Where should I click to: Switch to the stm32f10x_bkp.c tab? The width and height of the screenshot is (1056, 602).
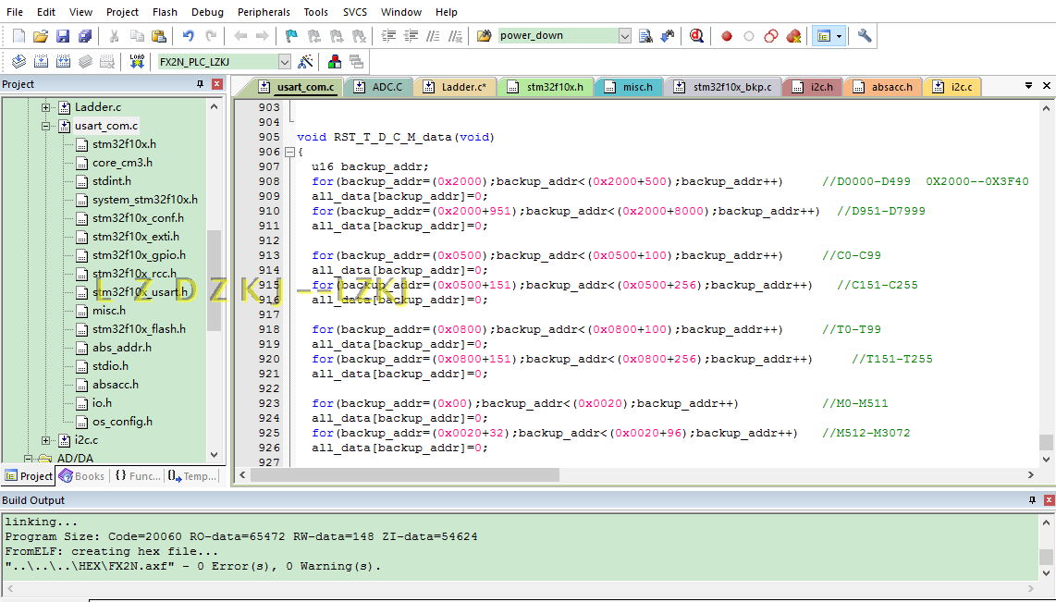722,87
